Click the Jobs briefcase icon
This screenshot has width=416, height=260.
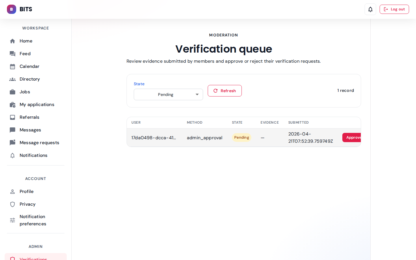pyautogui.click(x=12, y=92)
